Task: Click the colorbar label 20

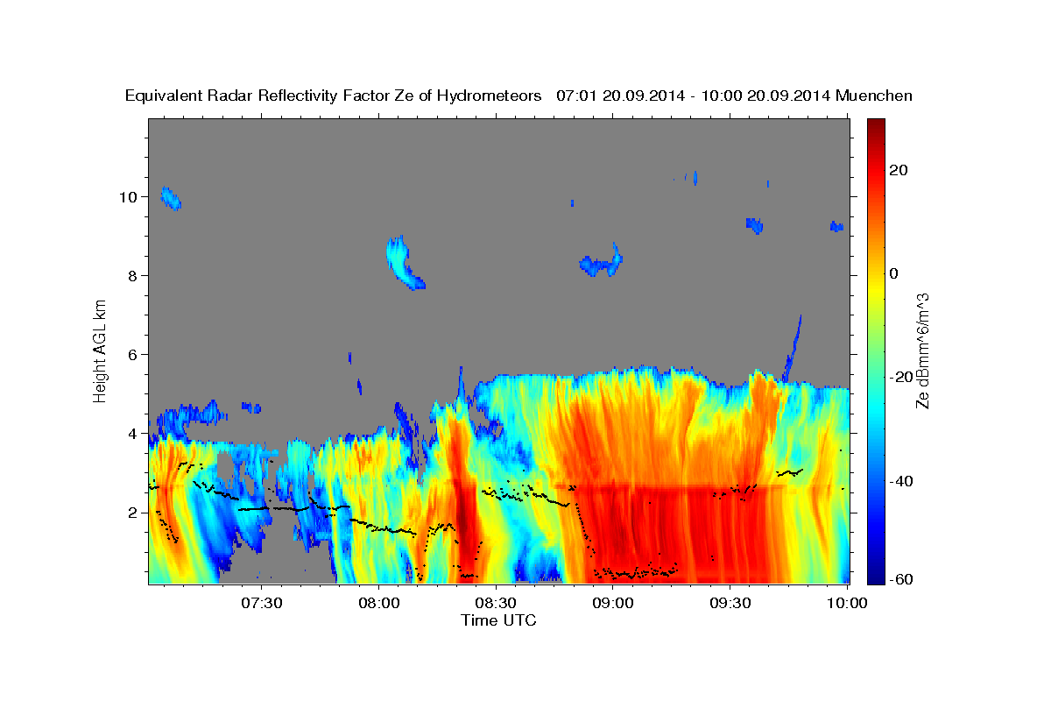Action: (899, 170)
